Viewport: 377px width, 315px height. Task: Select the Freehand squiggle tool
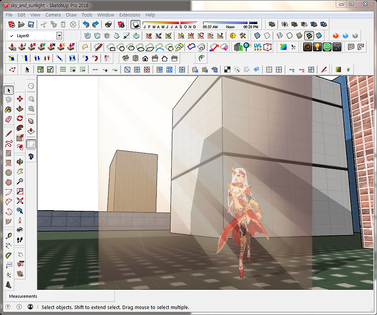9,144
